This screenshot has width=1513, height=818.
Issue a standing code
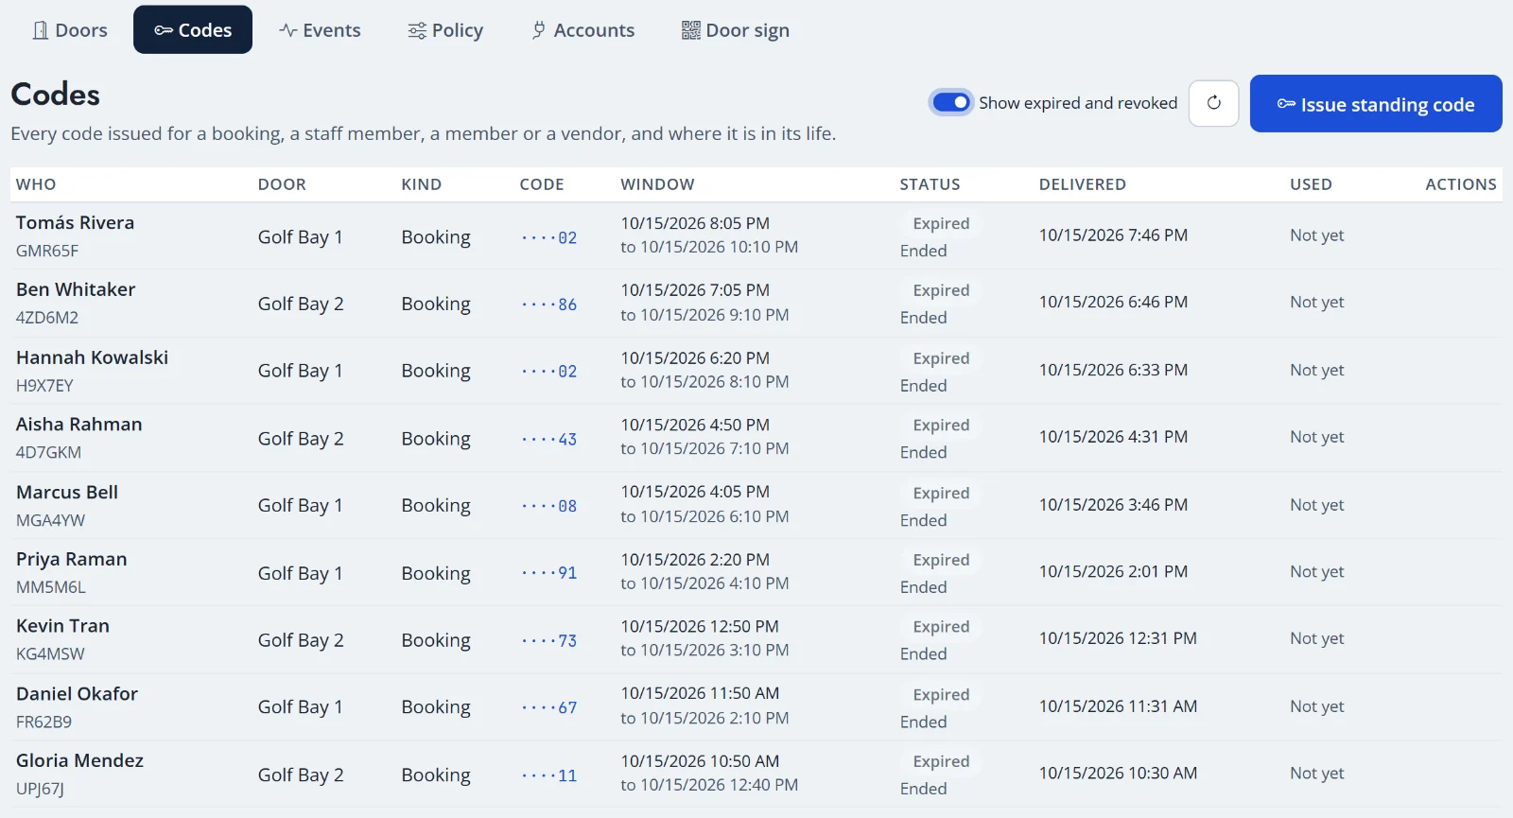tap(1376, 104)
